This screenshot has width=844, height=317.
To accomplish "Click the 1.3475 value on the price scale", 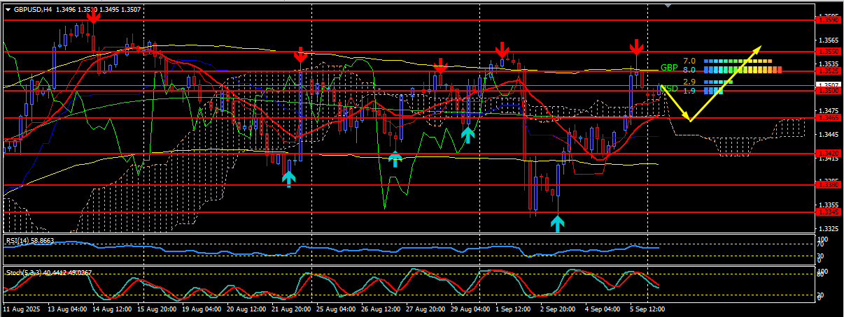I will tap(829, 111).
